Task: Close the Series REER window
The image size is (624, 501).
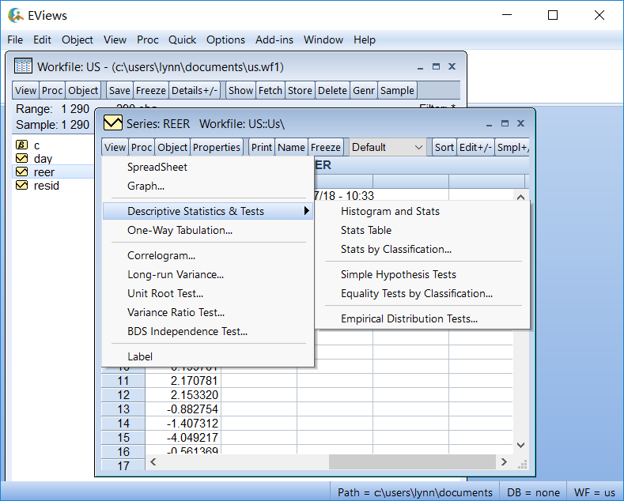Action: click(520, 123)
